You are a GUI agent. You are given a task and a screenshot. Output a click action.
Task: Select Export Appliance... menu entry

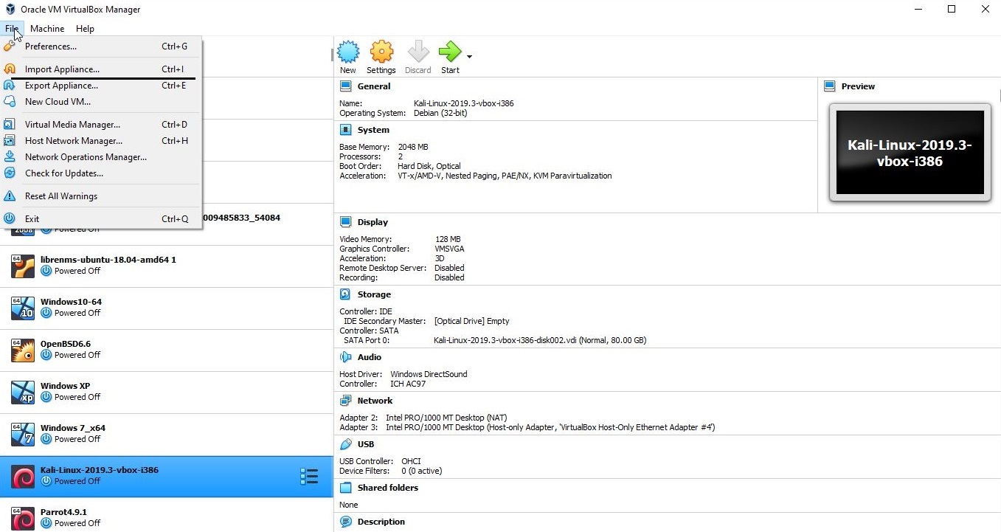point(101,86)
